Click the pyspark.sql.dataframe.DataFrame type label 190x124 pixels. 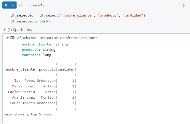click(68, 38)
